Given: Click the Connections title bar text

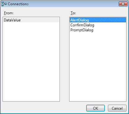Looking at the screenshot, I should 18,4.
